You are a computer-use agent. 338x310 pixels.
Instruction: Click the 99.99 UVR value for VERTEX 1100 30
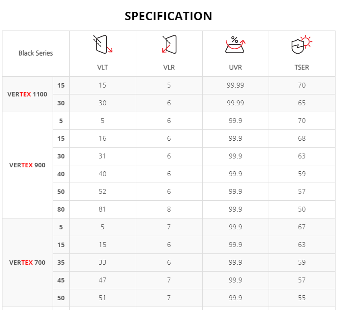click(x=235, y=103)
